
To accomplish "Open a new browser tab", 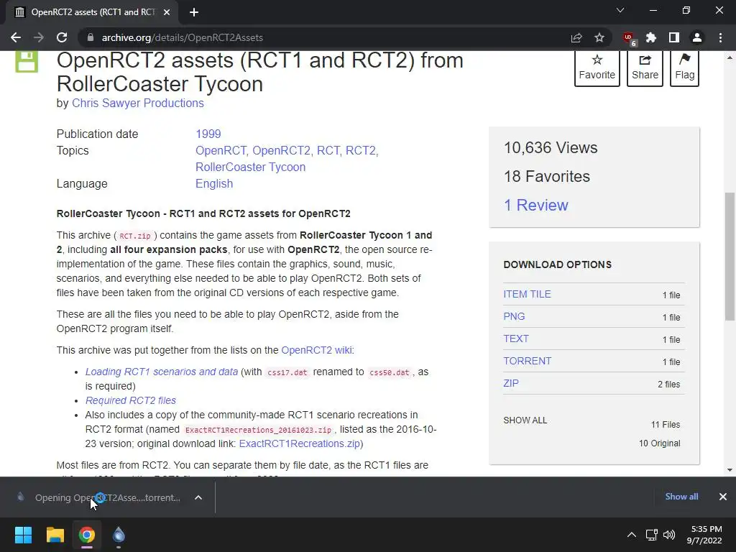I will click(194, 12).
